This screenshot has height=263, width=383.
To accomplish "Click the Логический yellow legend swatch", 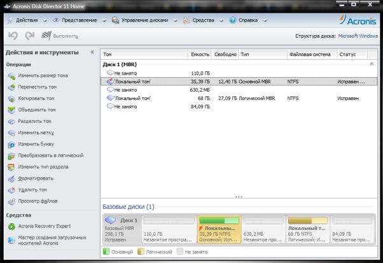I will (141, 252).
